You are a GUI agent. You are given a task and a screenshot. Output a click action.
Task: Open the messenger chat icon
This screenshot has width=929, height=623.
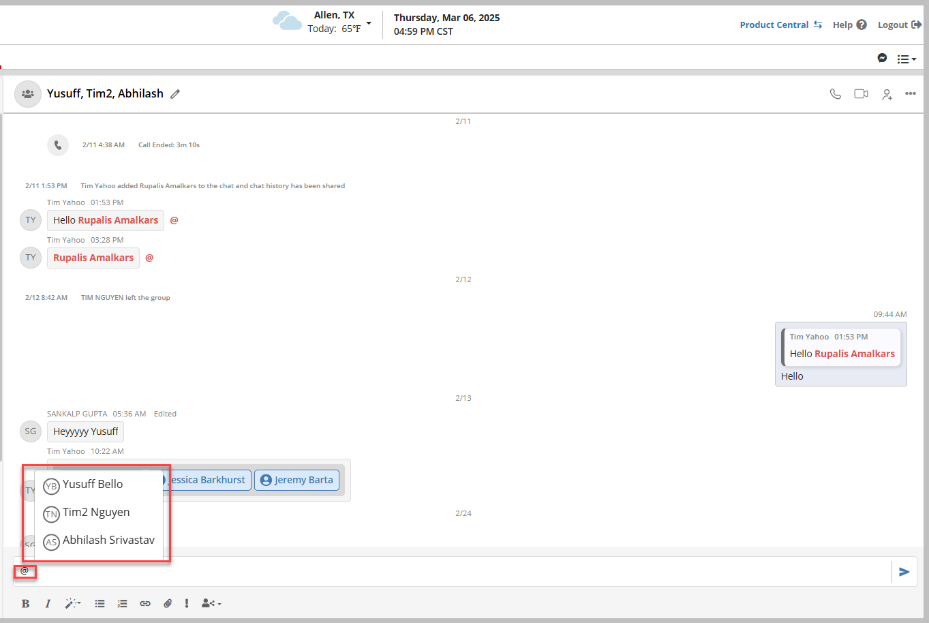882,59
